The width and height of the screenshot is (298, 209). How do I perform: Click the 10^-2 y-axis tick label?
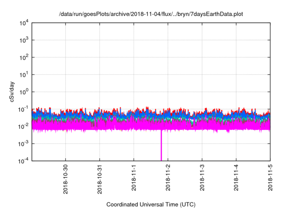coord(24,126)
